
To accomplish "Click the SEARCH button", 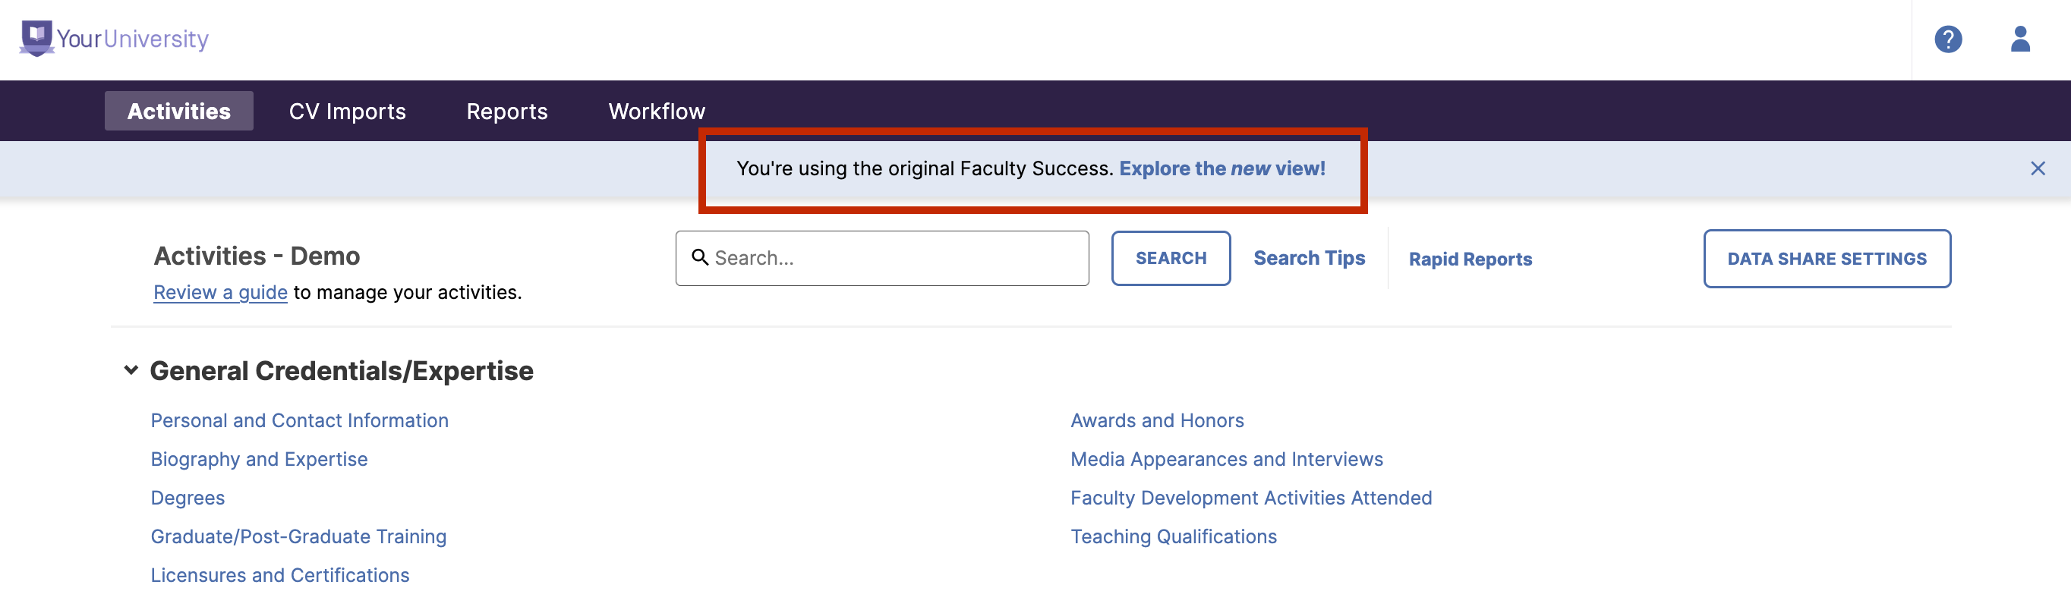I will [x=1171, y=258].
